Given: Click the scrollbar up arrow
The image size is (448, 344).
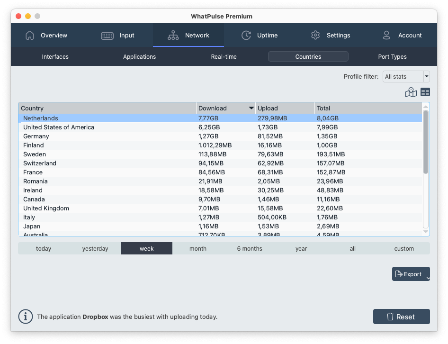Looking at the screenshot, I should pyautogui.click(x=425, y=107).
